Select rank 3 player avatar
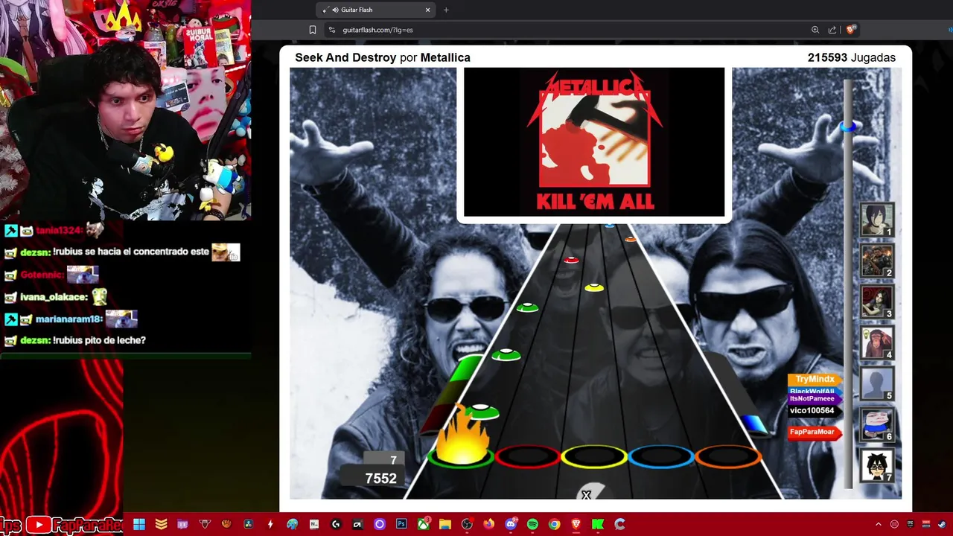Viewport: 953px width, 536px height. [876, 302]
